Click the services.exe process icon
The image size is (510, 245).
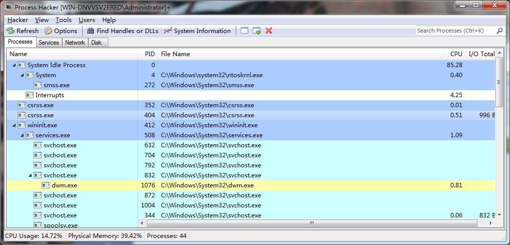click(30, 135)
